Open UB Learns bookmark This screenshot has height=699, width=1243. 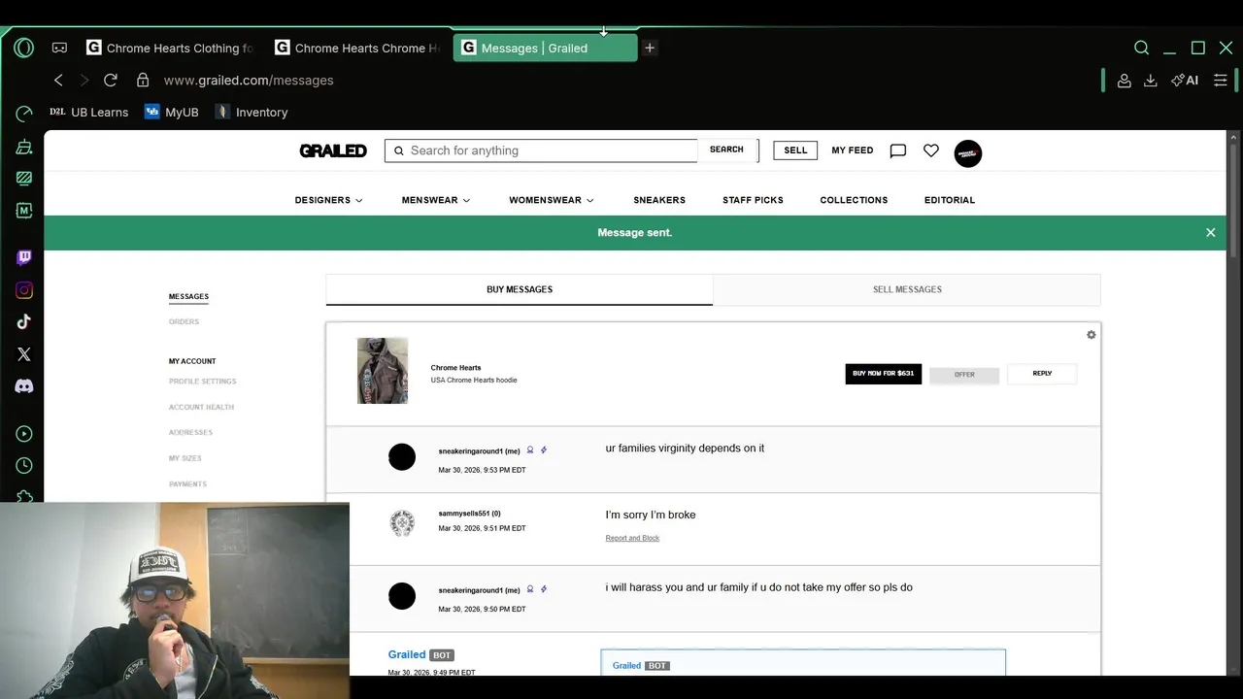click(x=88, y=113)
